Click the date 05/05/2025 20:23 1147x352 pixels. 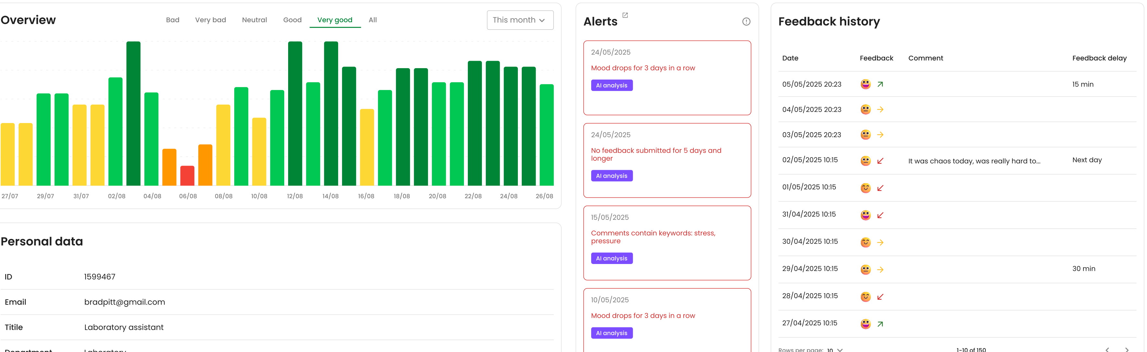(x=811, y=84)
